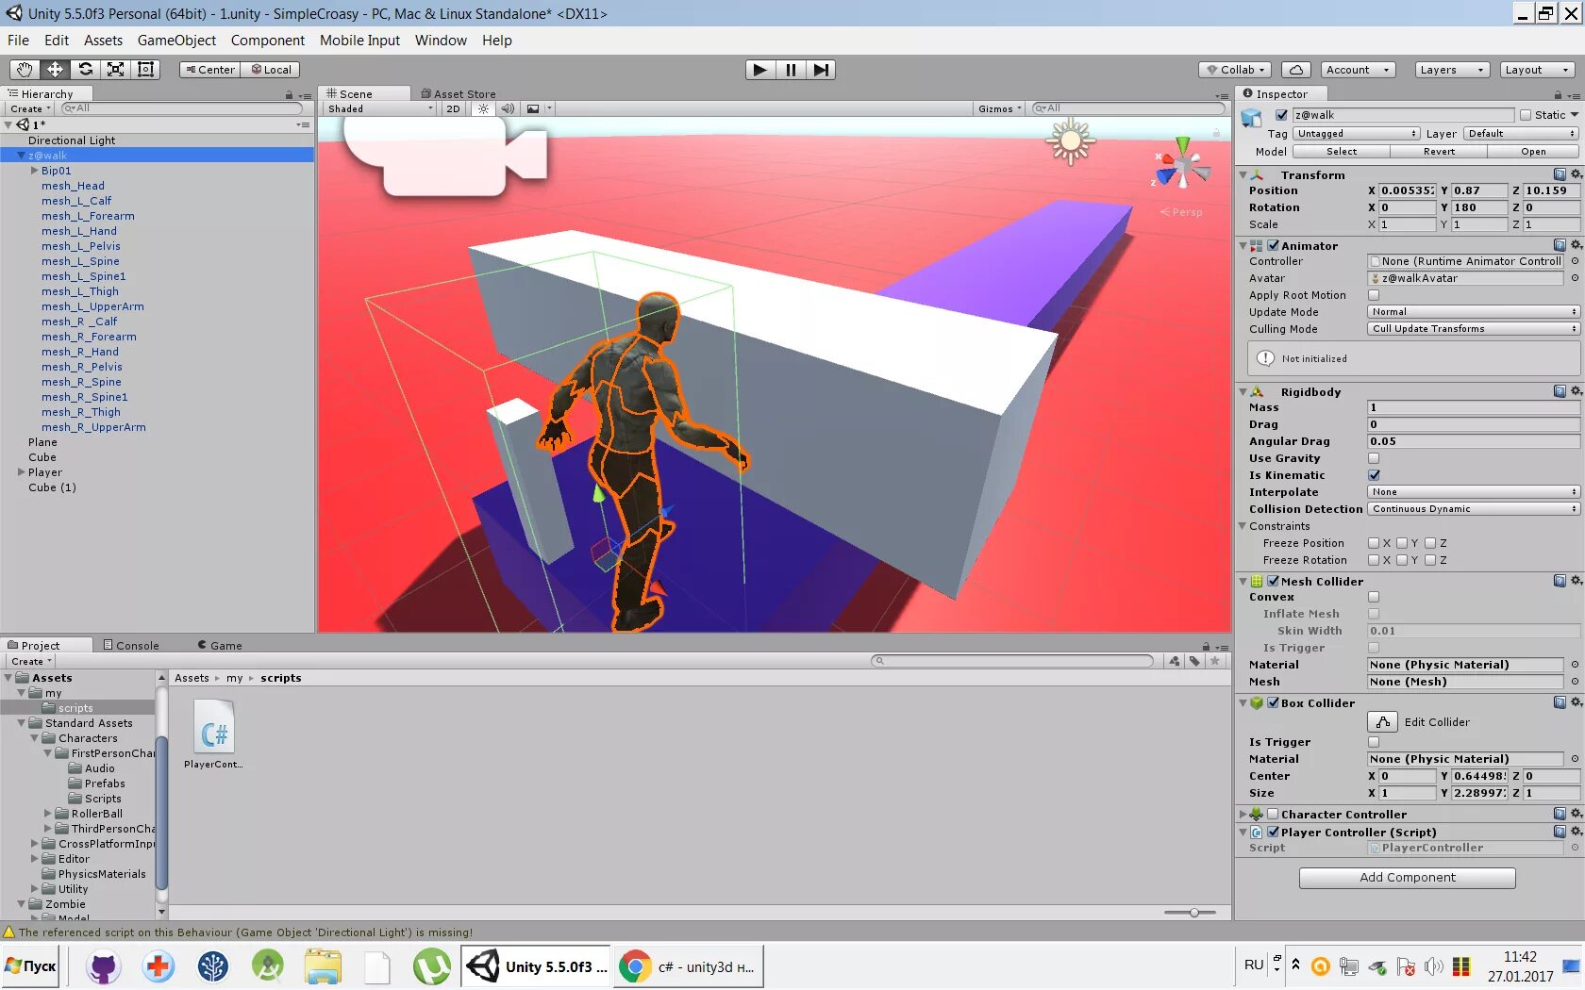Image resolution: width=1585 pixels, height=990 pixels.
Task: Disable Is Kinematic checkbox
Action: [x=1374, y=475]
